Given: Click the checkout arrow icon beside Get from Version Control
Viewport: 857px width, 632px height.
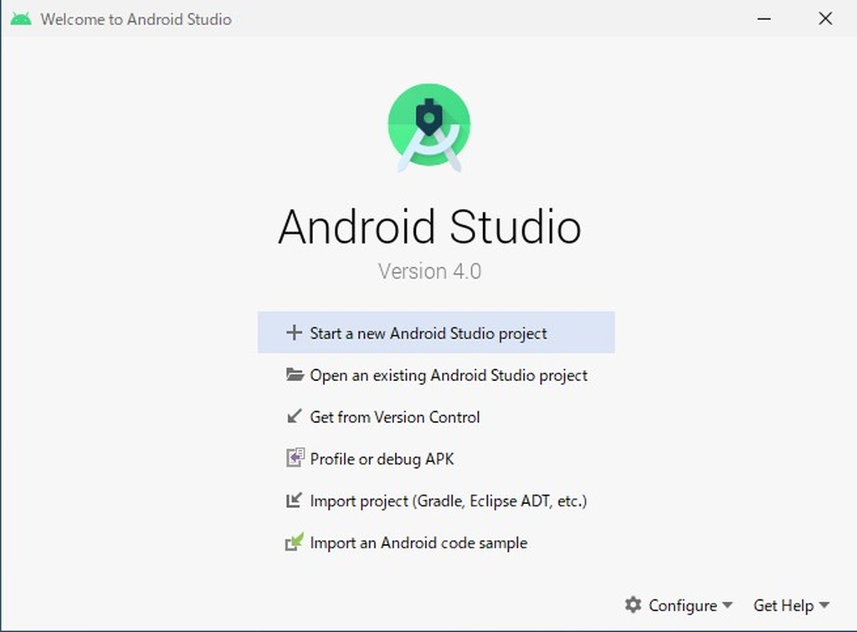Looking at the screenshot, I should coord(294,417).
